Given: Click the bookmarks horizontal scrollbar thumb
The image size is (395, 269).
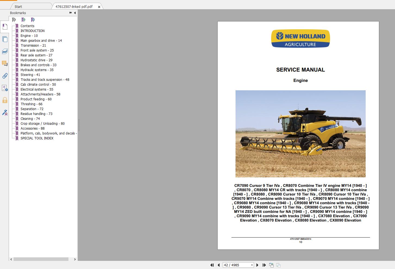Looking at the screenshot, I should point(41,259).
